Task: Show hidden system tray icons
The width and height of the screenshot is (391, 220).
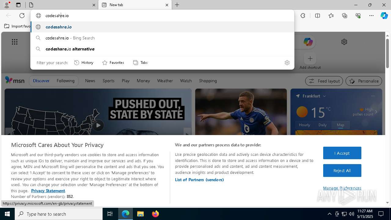Action: tap(329, 214)
